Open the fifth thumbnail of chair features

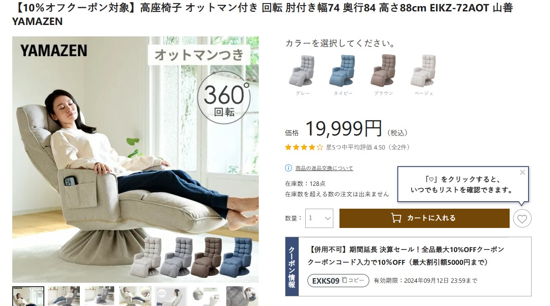click(x=171, y=296)
